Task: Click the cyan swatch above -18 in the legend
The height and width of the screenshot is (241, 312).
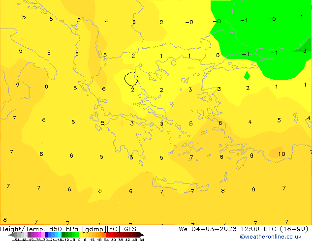Action: coord(60,235)
